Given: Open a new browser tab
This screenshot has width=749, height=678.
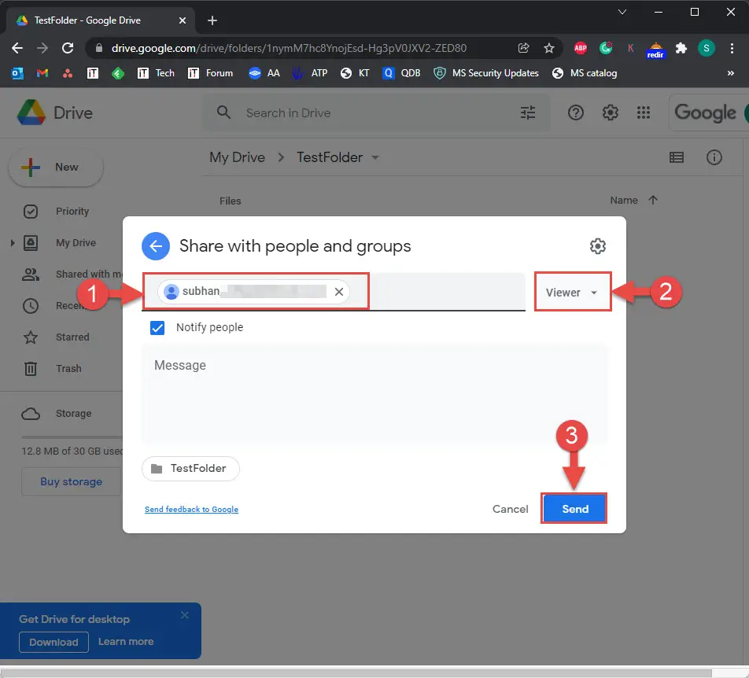Looking at the screenshot, I should (x=212, y=20).
